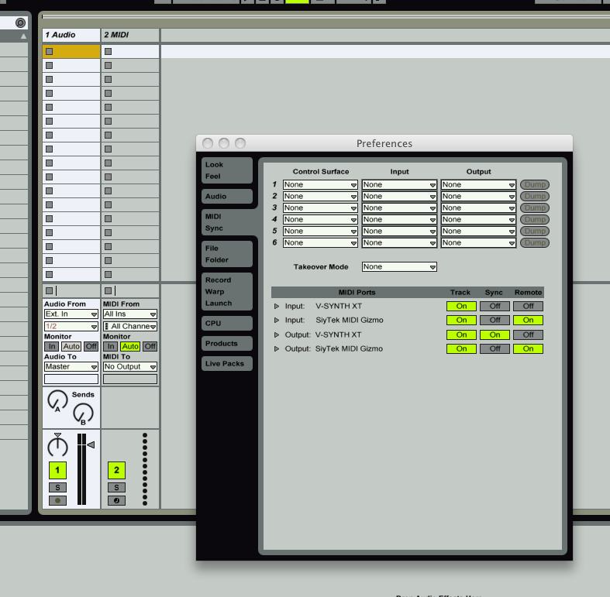Viewport: 610px width, 597px height.
Task: Arm recording on the 1 Audio track
Action: (57, 500)
